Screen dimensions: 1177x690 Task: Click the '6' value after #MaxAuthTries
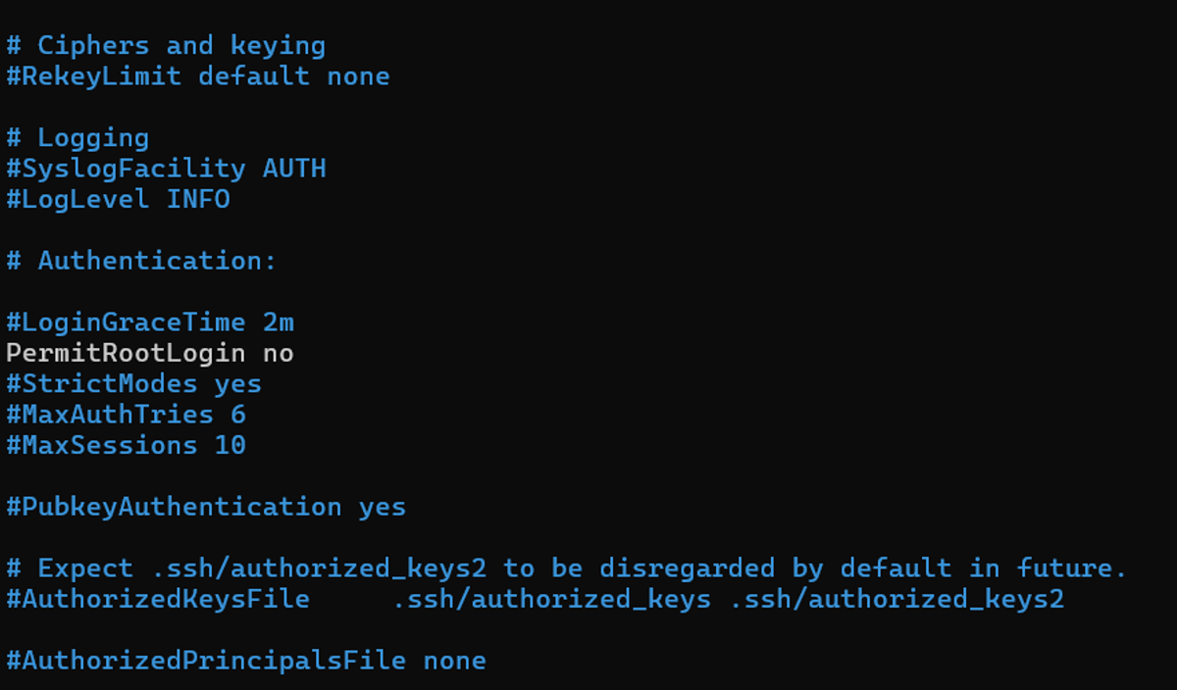238,415
